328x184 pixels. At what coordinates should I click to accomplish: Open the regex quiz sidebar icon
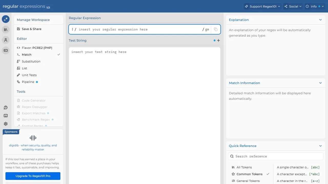tap(6, 50)
